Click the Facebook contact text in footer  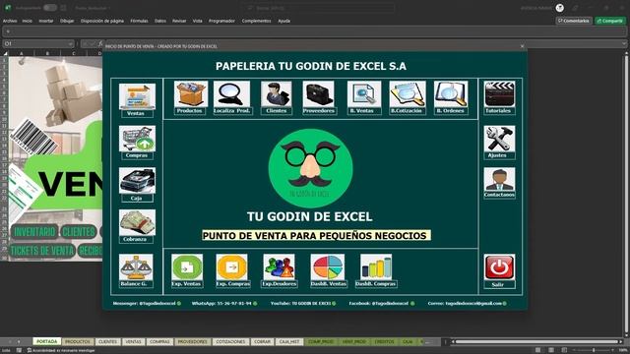point(379,304)
